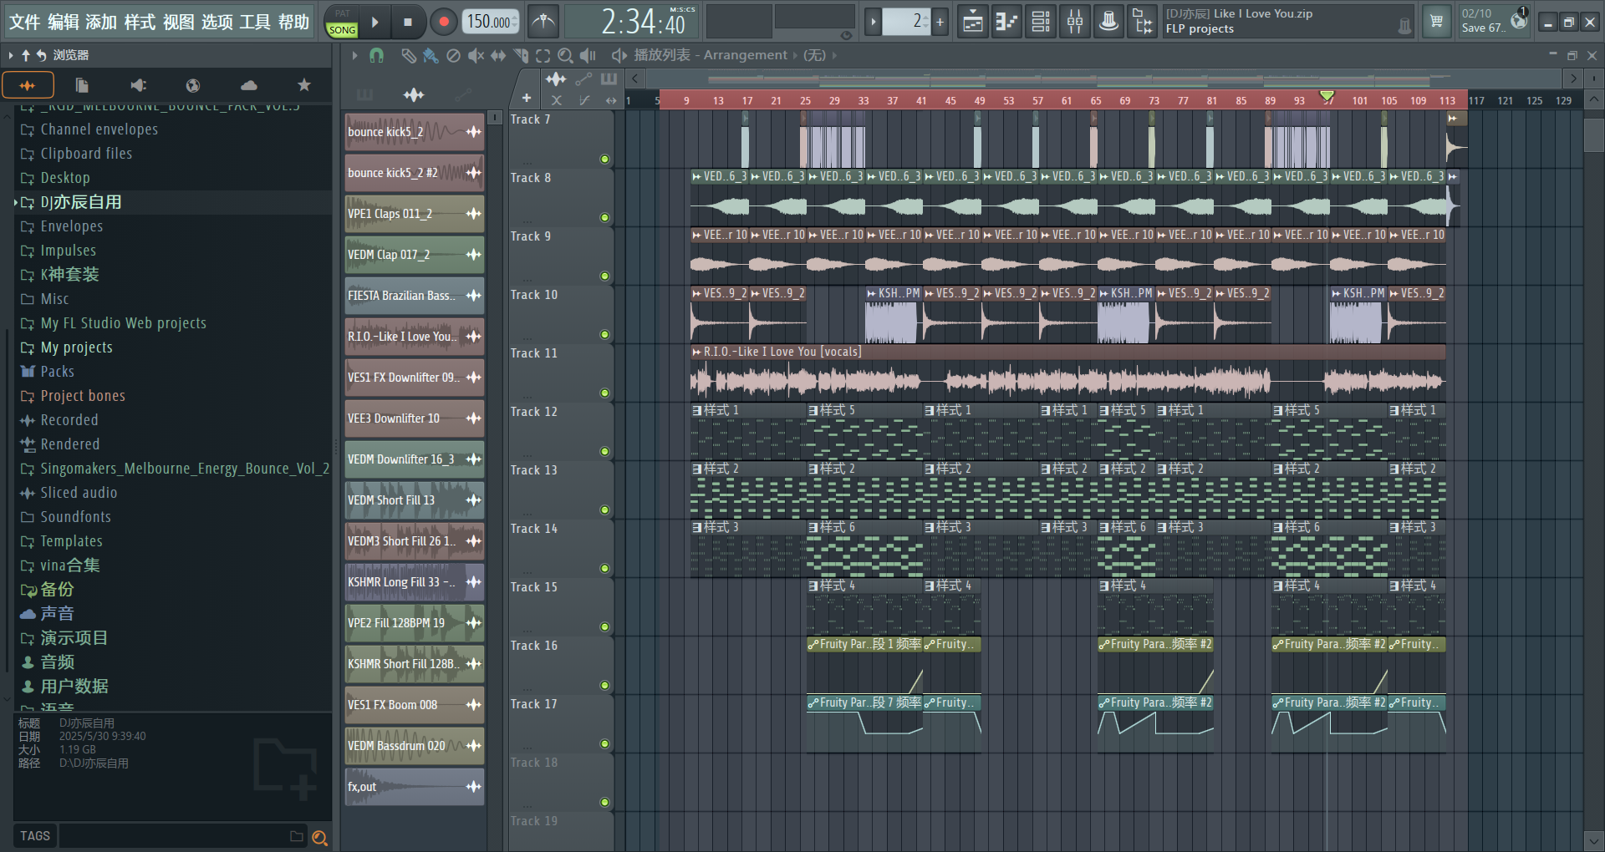
Task: Show browser starred favorites tab
Action: click(304, 85)
